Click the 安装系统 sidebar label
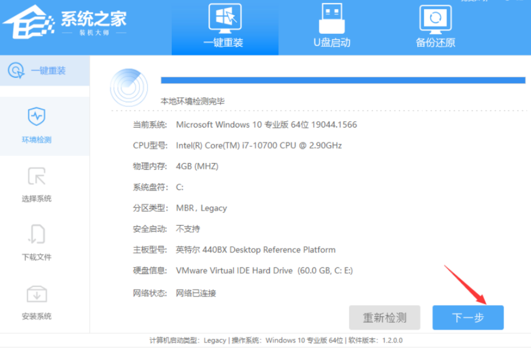 tap(36, 316)
